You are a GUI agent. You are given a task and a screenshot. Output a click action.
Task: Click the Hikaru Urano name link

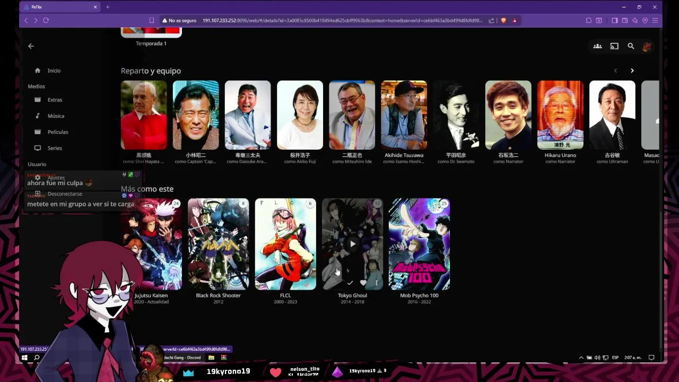(560, 155)
